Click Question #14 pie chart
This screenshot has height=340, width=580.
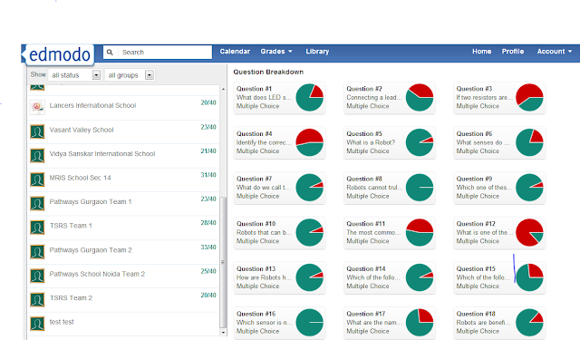click(x=420, y=277)
